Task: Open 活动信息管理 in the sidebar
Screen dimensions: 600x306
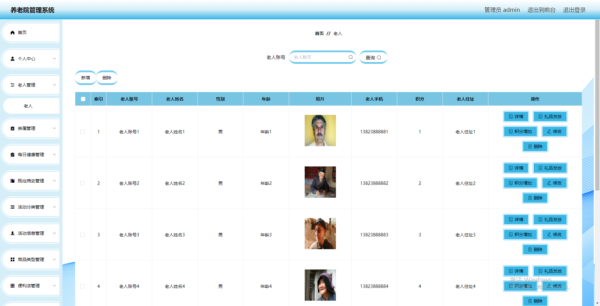Action: (31, 233)
